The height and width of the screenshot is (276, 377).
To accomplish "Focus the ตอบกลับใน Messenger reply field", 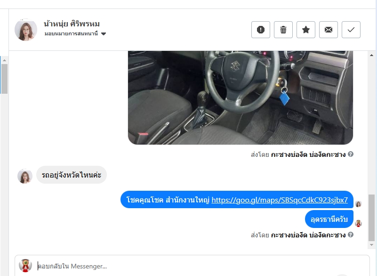I will point(192,266).
